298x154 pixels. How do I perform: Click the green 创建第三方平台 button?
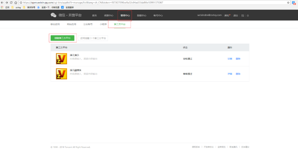(63, 38)
